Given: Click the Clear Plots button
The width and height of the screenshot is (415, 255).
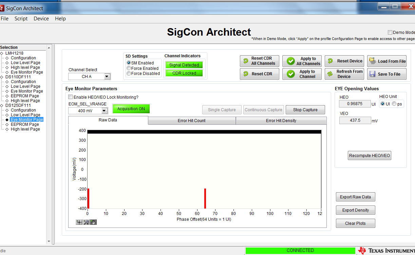Looking at the screenshot, I should click(356, 223).
